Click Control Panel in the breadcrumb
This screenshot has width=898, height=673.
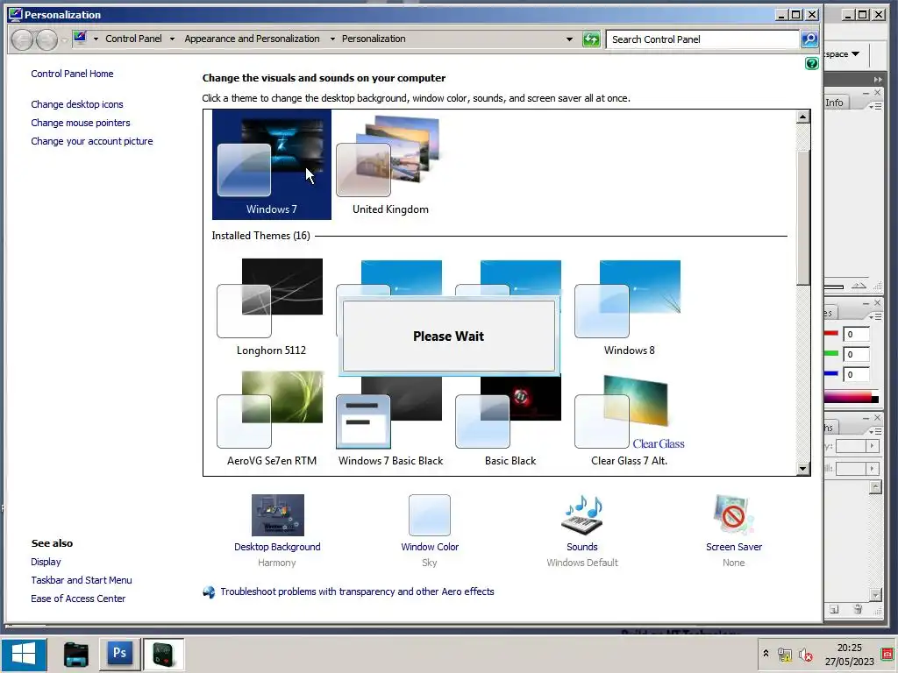pyautogui.click(x=133, y=39)
